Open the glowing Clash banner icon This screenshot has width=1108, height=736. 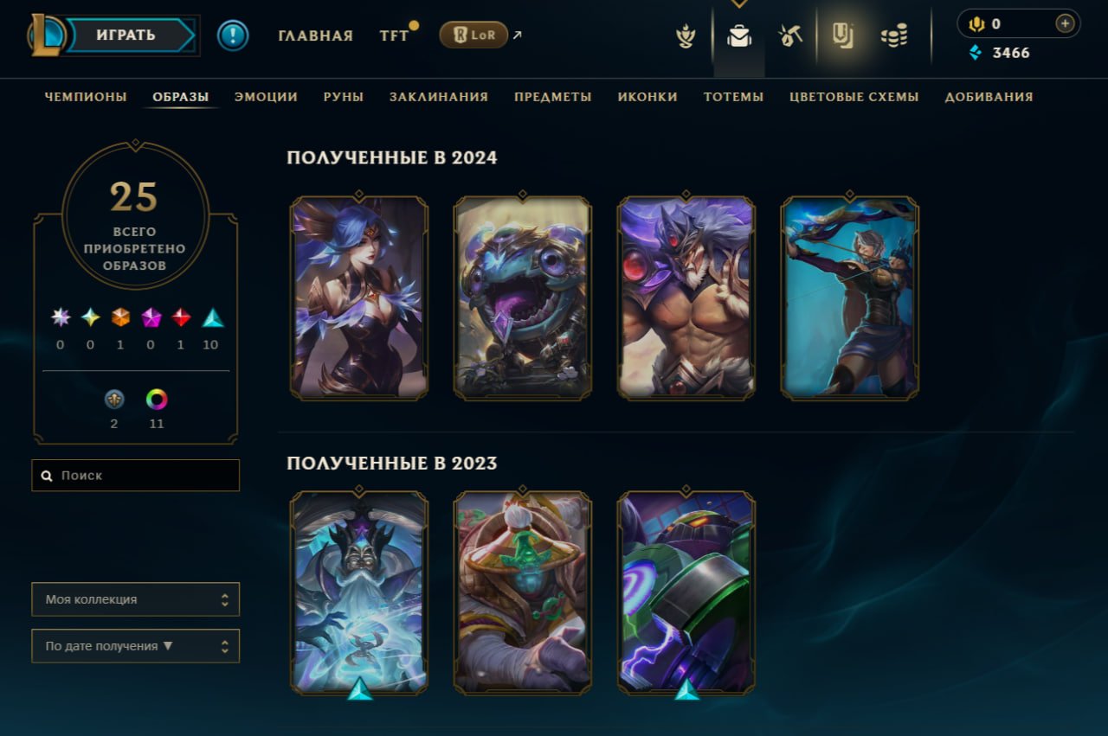coord(843,35)
